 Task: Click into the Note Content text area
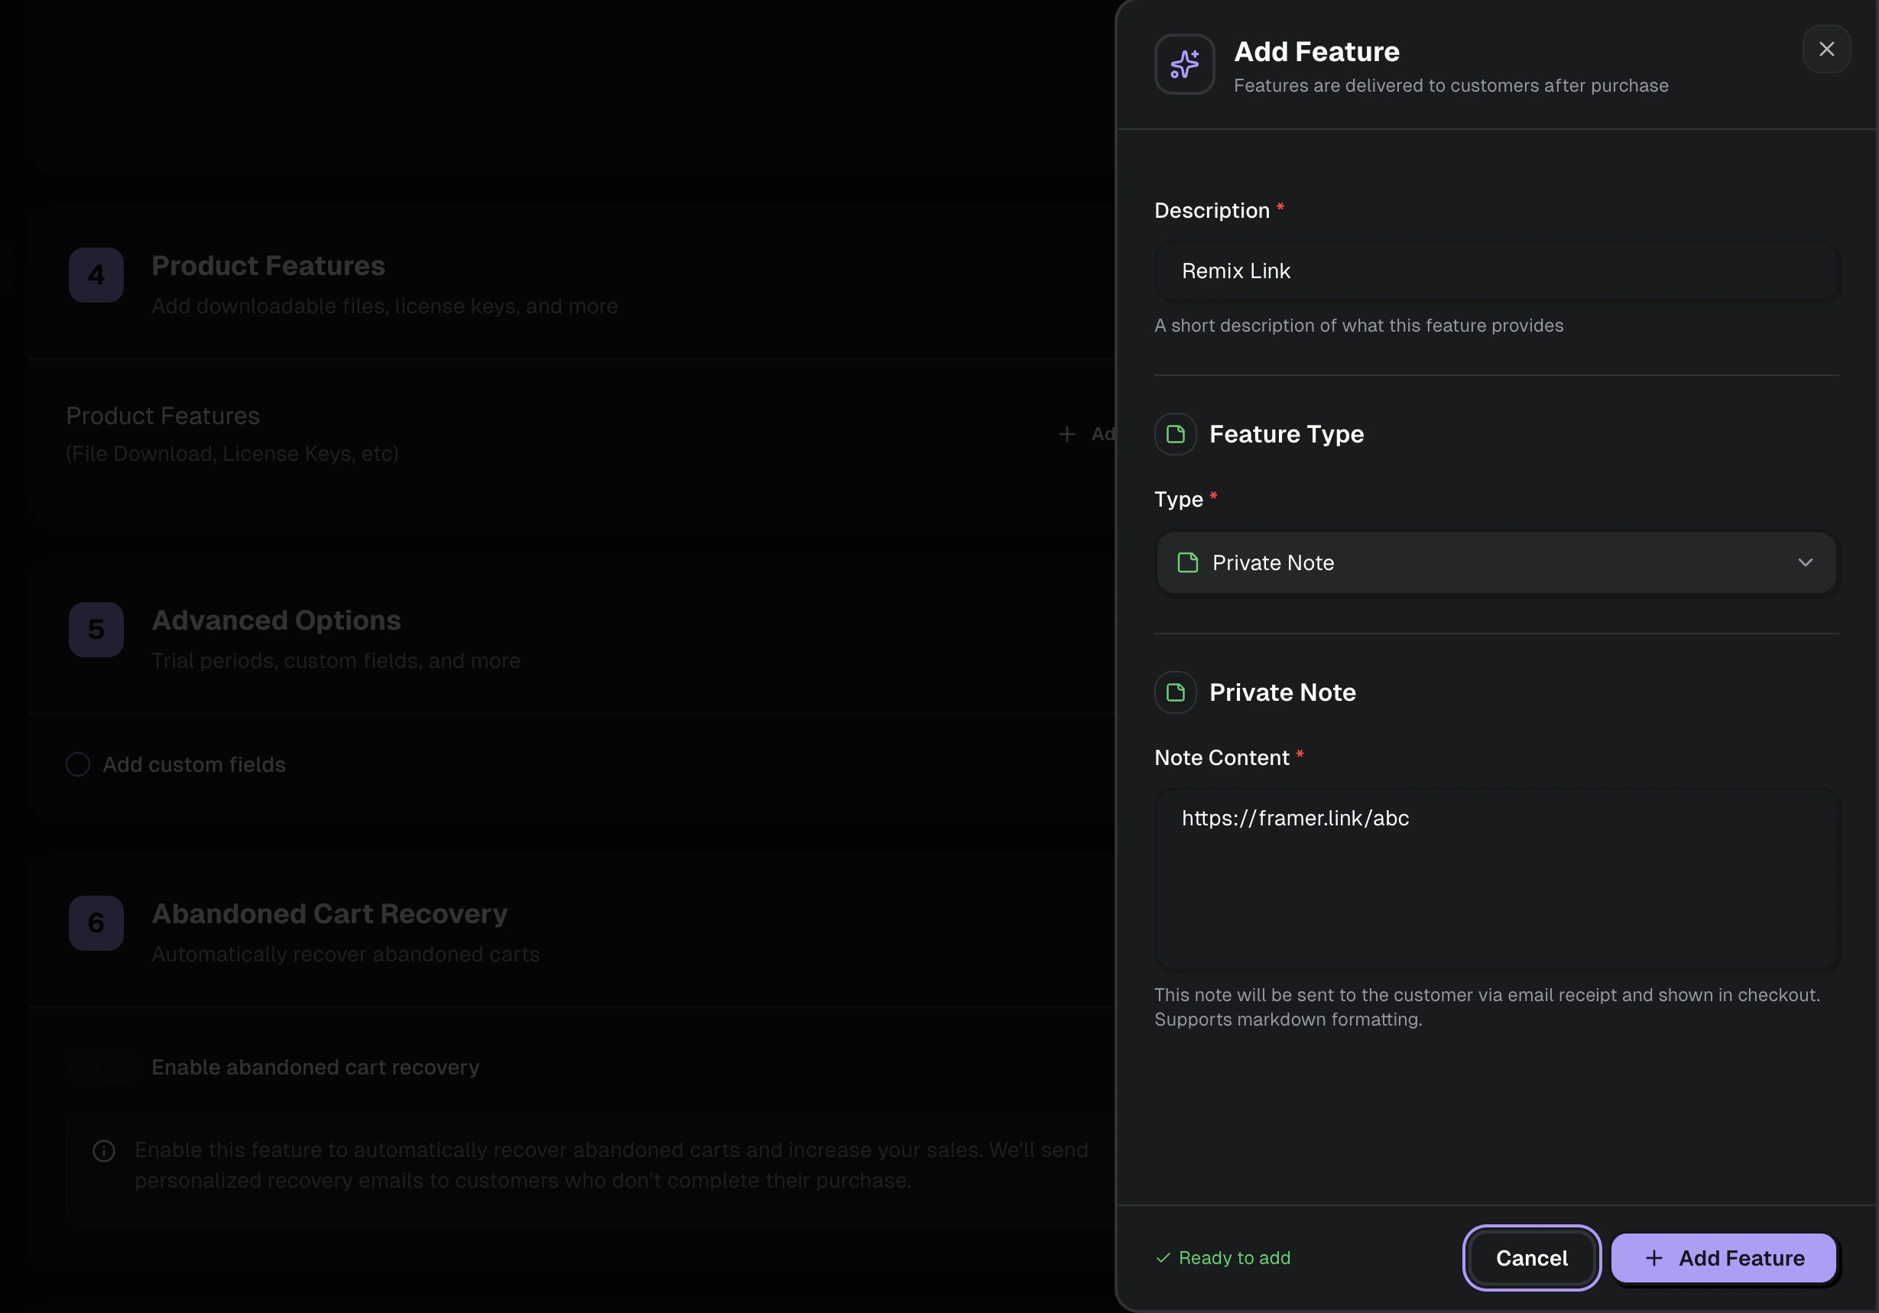click(1494, 880)
